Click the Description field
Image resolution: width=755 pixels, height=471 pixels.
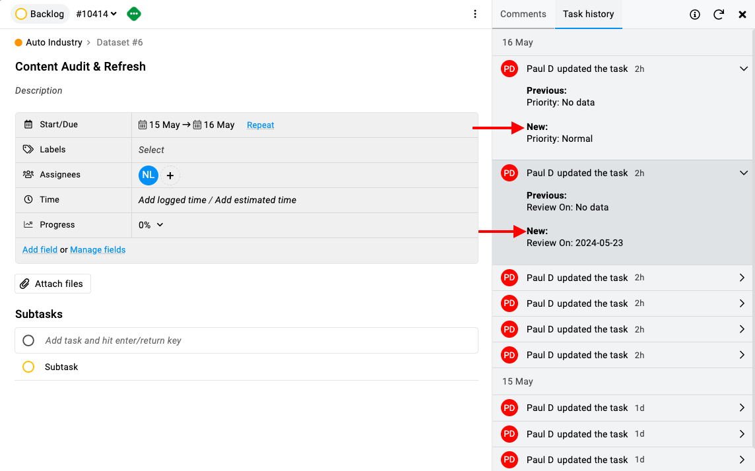pos(38,90)
